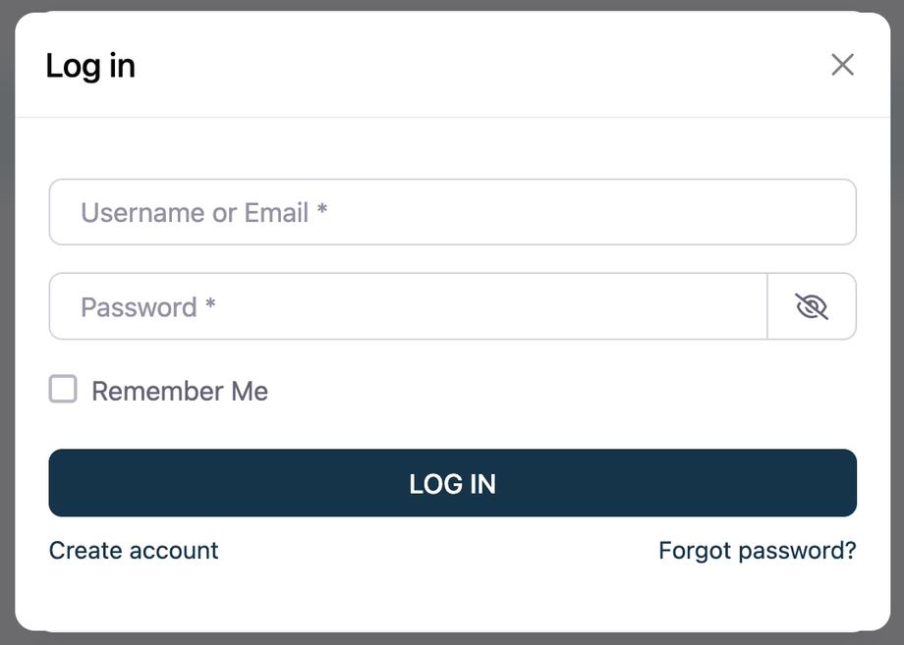Start password recovery via Forgot password?
Screen dimensions: 904x645
pos(757,551)
